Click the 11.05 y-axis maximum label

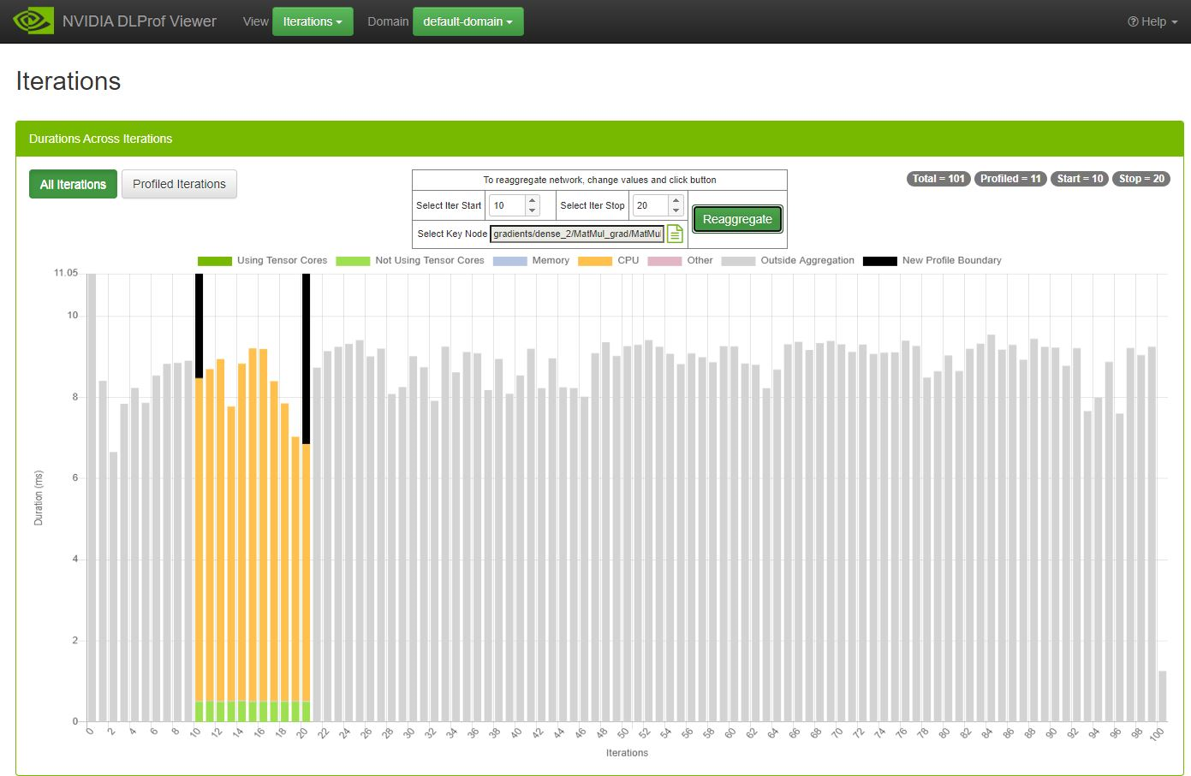point(66,273)
